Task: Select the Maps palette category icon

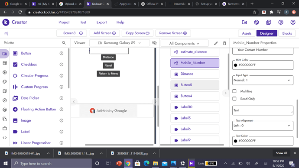Action: pos(5,91)
